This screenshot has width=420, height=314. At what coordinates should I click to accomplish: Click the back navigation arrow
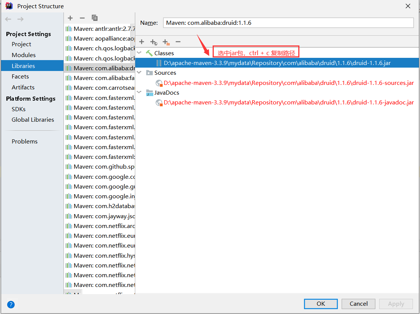point(8,20)
